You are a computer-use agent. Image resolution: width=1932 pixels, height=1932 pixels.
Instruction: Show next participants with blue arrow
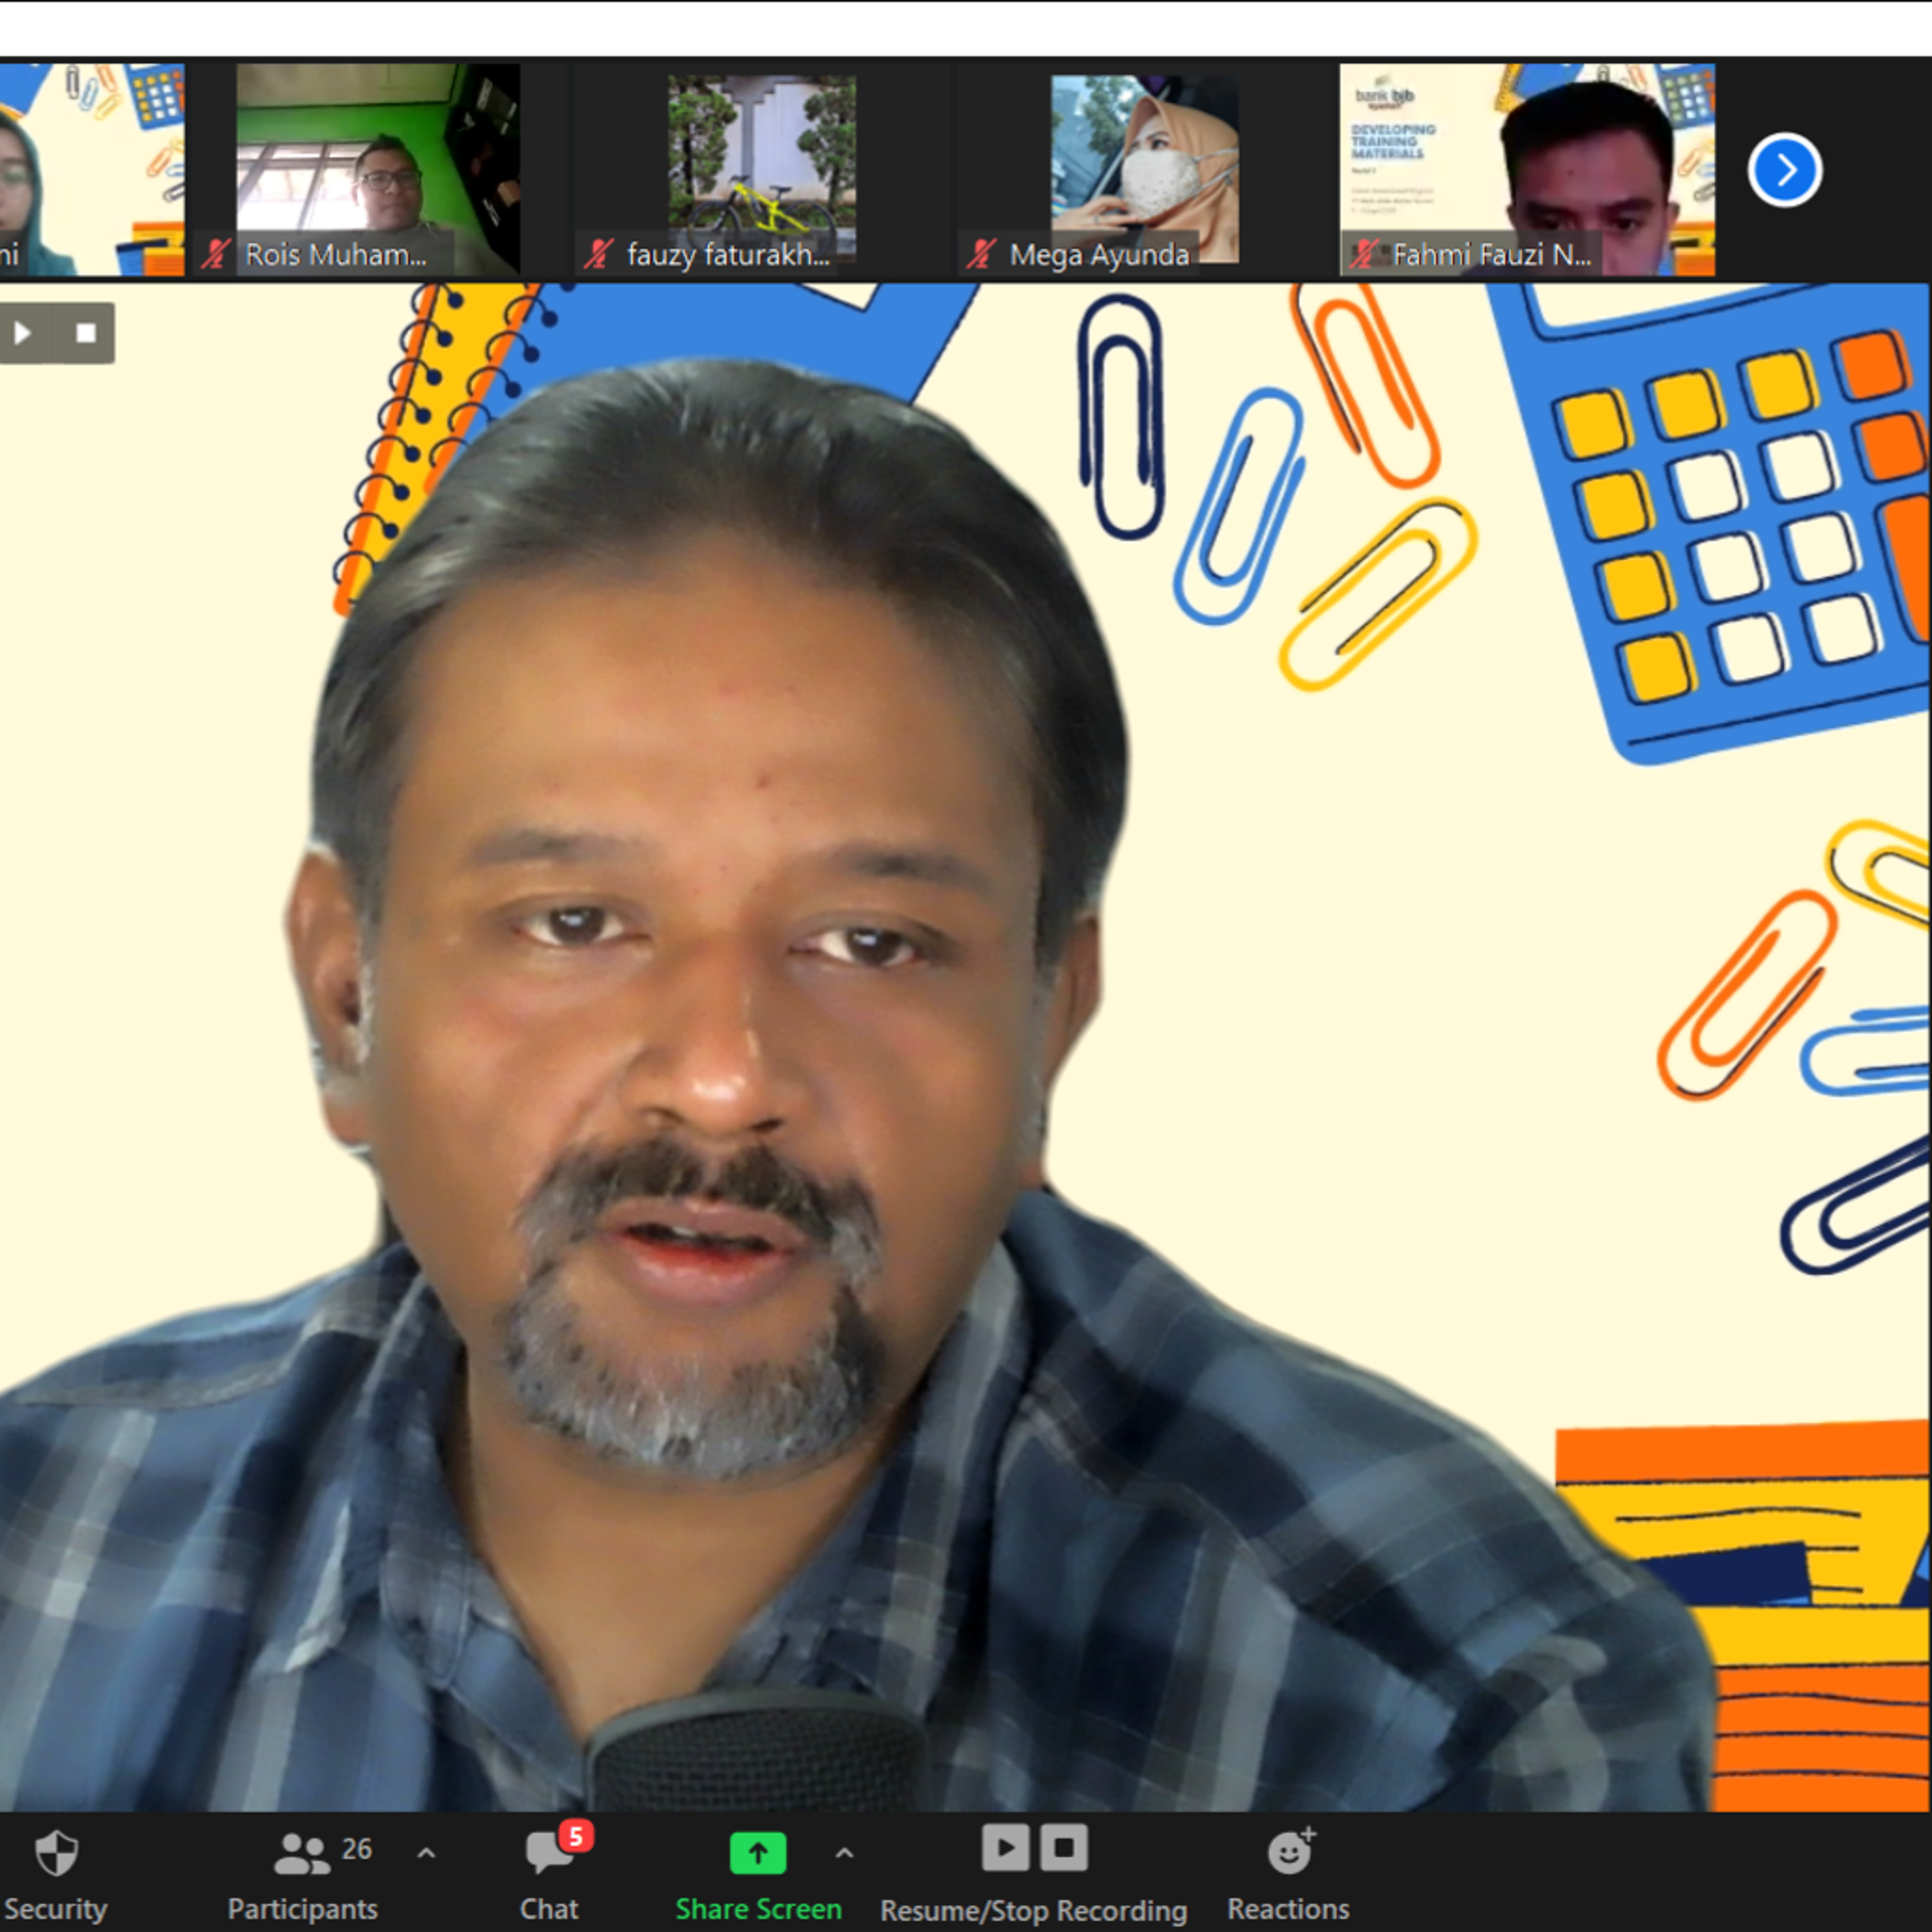tap(1785, 169)
